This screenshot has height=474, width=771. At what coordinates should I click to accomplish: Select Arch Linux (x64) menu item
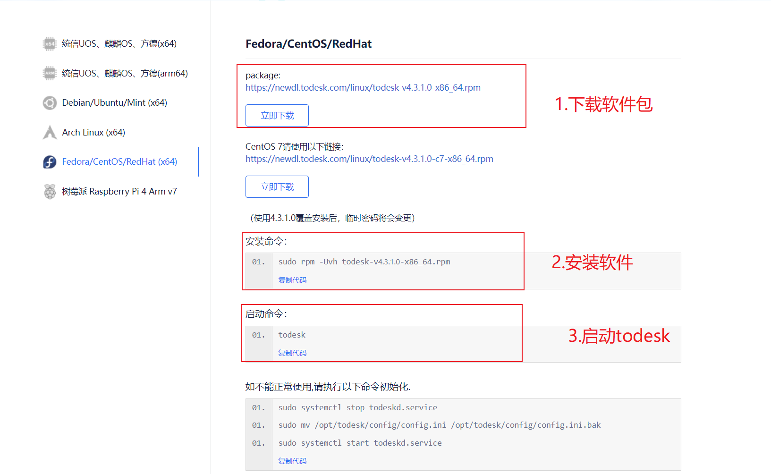[93, 132]
